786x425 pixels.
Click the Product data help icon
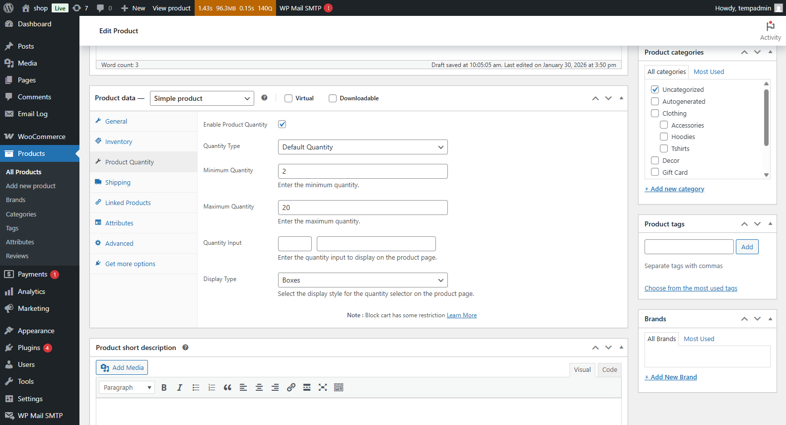pos(264,98)
